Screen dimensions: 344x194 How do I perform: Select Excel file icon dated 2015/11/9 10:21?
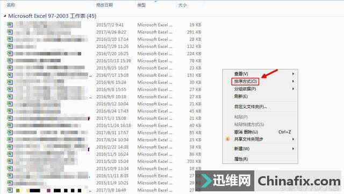pyautogui.click(x=10, y=183)
